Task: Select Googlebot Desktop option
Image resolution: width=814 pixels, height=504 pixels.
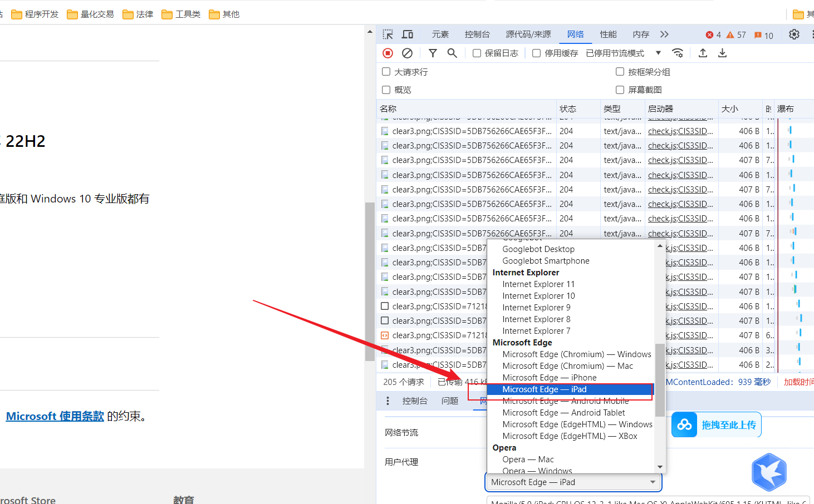Action: (570, 249)
